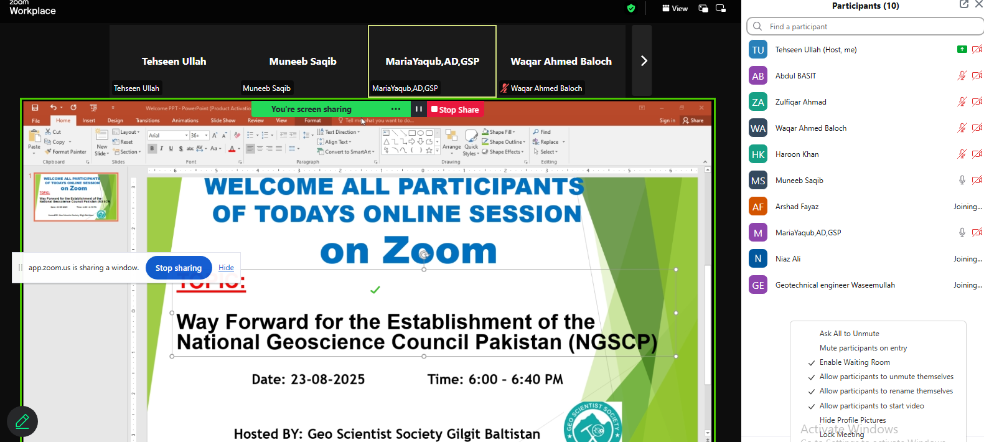Toggle Allow participants to start video
Viewport: 984px width, 442px height.
pos(871,406)
